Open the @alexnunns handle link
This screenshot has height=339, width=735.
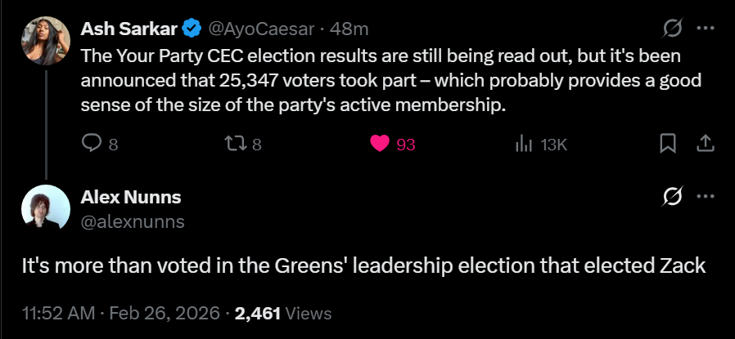(x=133, y=221)
